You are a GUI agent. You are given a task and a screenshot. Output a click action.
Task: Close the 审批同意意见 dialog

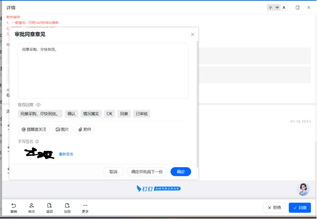(x=193, y=34)
